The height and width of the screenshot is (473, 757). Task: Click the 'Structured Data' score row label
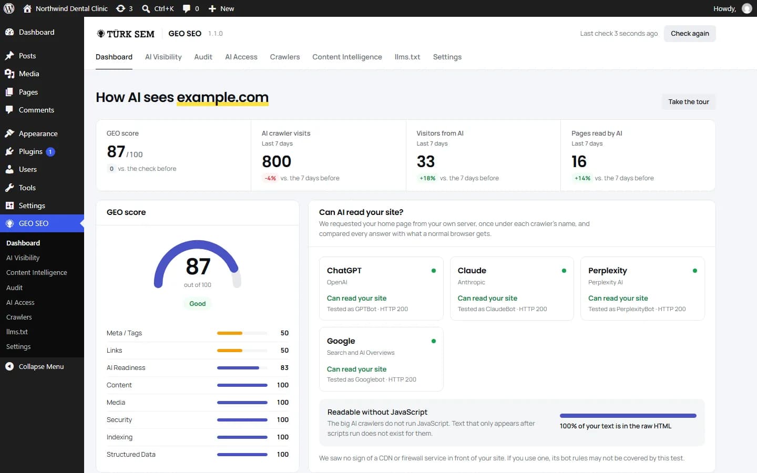[x=131, y=455]
